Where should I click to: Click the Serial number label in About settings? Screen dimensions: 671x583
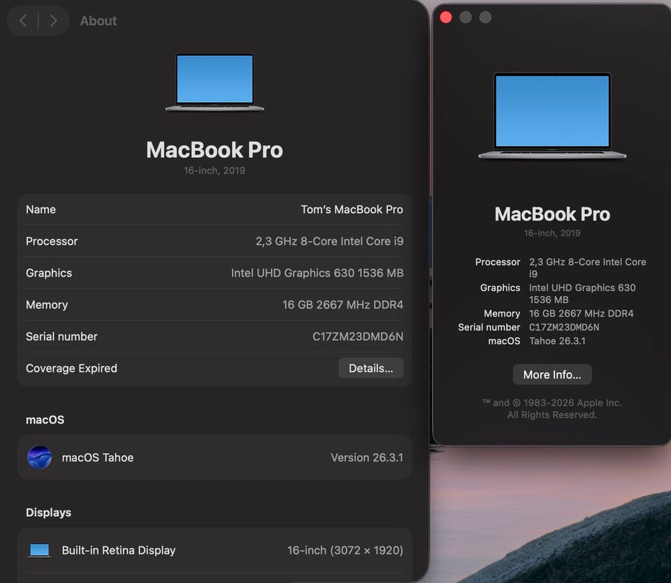[62, 337]
